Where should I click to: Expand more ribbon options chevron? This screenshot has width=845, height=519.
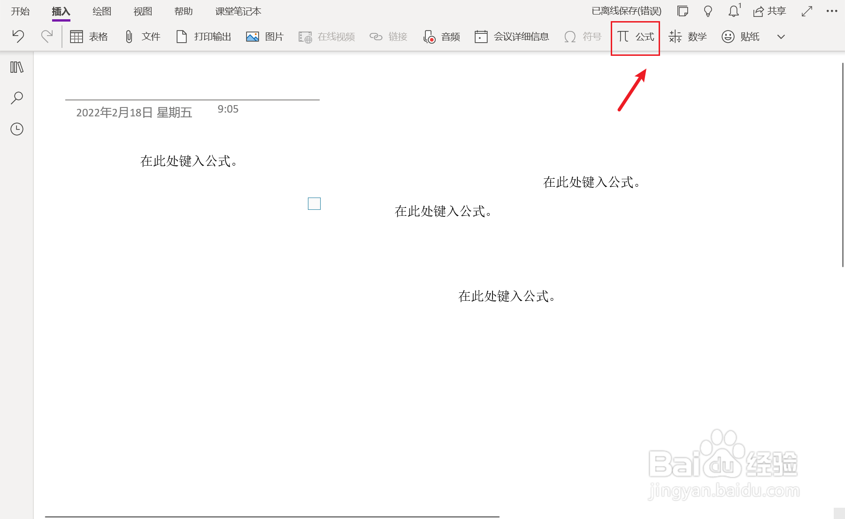tap(781, 37)
